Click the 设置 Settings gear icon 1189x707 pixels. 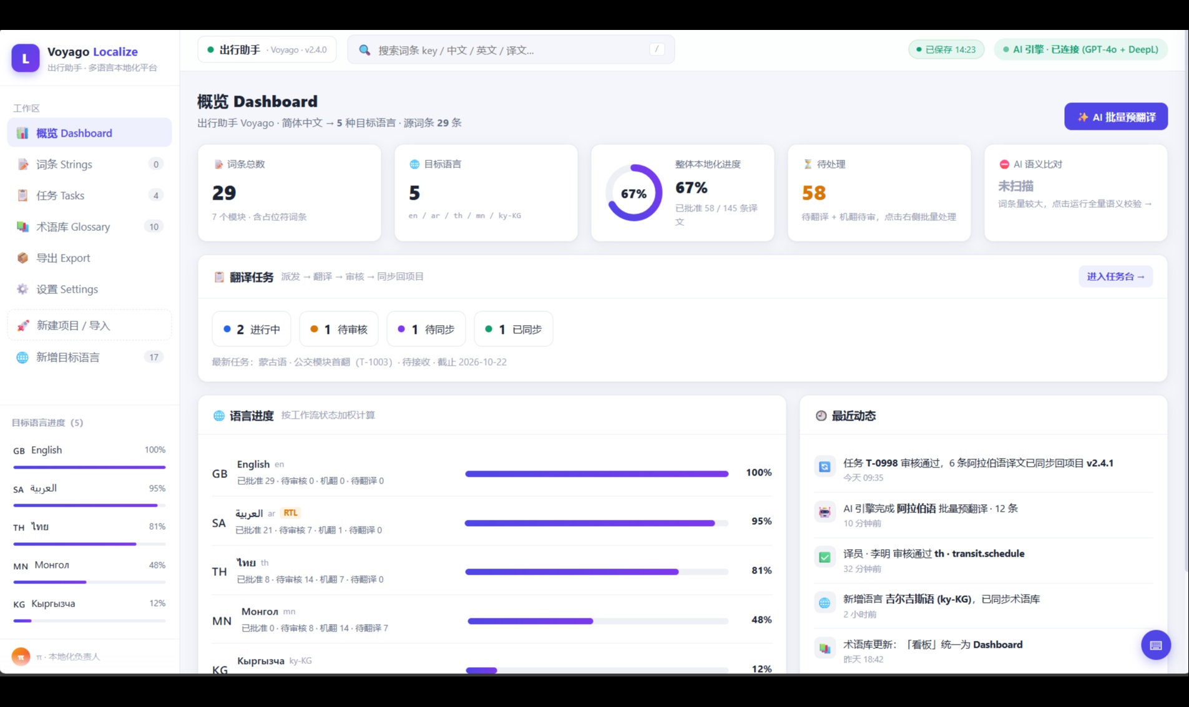(22, 289)
